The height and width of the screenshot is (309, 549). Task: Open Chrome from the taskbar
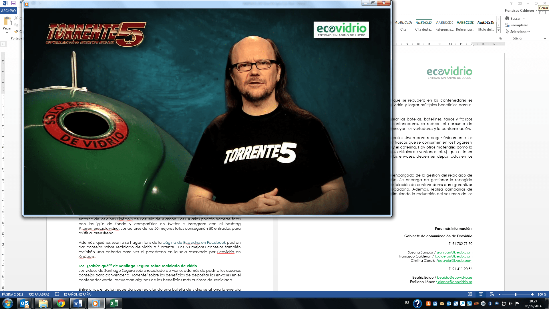tap(61, 303)
